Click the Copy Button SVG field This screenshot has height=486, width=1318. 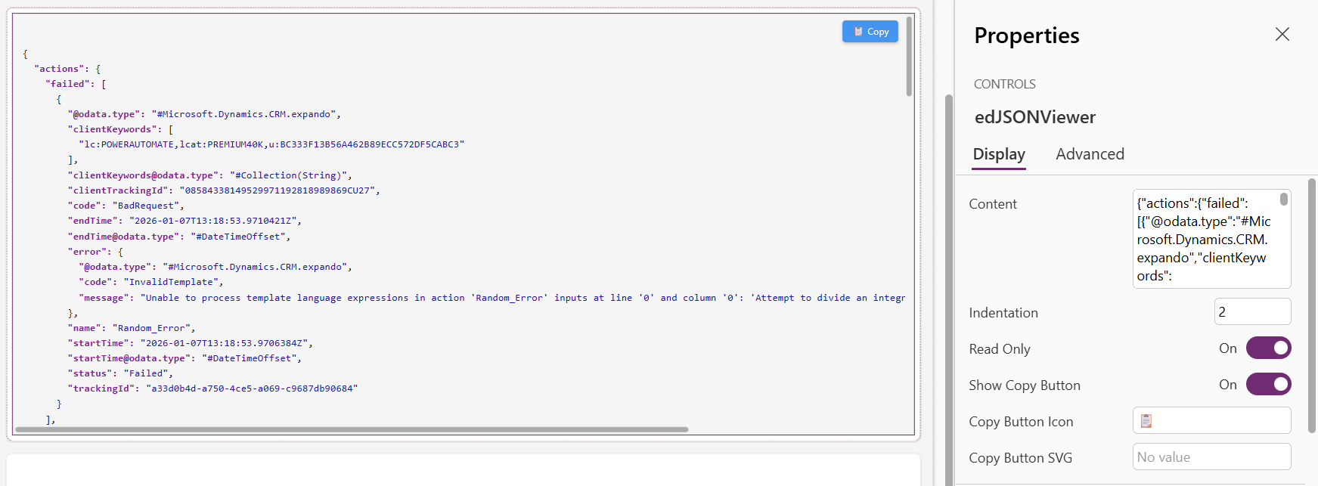(1211, 457)
